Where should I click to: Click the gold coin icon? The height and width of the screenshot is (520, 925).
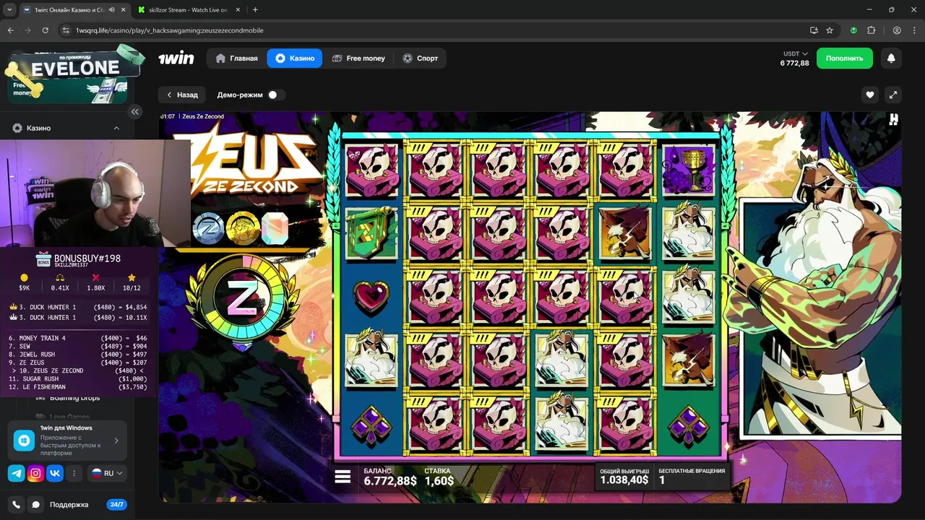(243, 228)
